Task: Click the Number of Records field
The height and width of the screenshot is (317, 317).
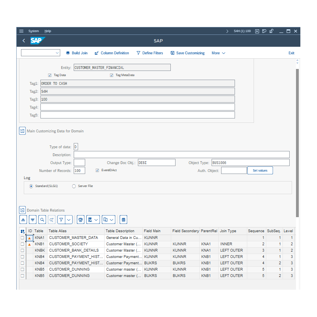Action: [79, 170]
